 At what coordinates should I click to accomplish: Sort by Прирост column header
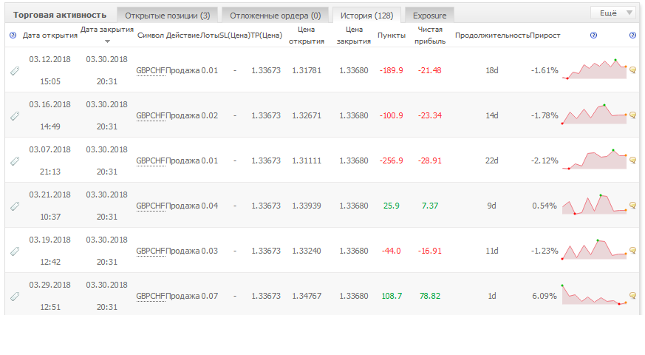pyautogui.click(x=545, y=35)
